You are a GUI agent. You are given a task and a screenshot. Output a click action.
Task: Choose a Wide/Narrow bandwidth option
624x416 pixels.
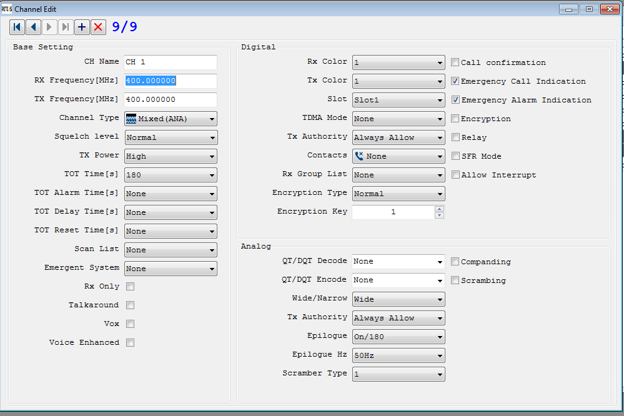[x=398, y=299]
